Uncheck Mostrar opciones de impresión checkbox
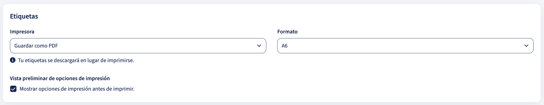 tap(13, 89)
